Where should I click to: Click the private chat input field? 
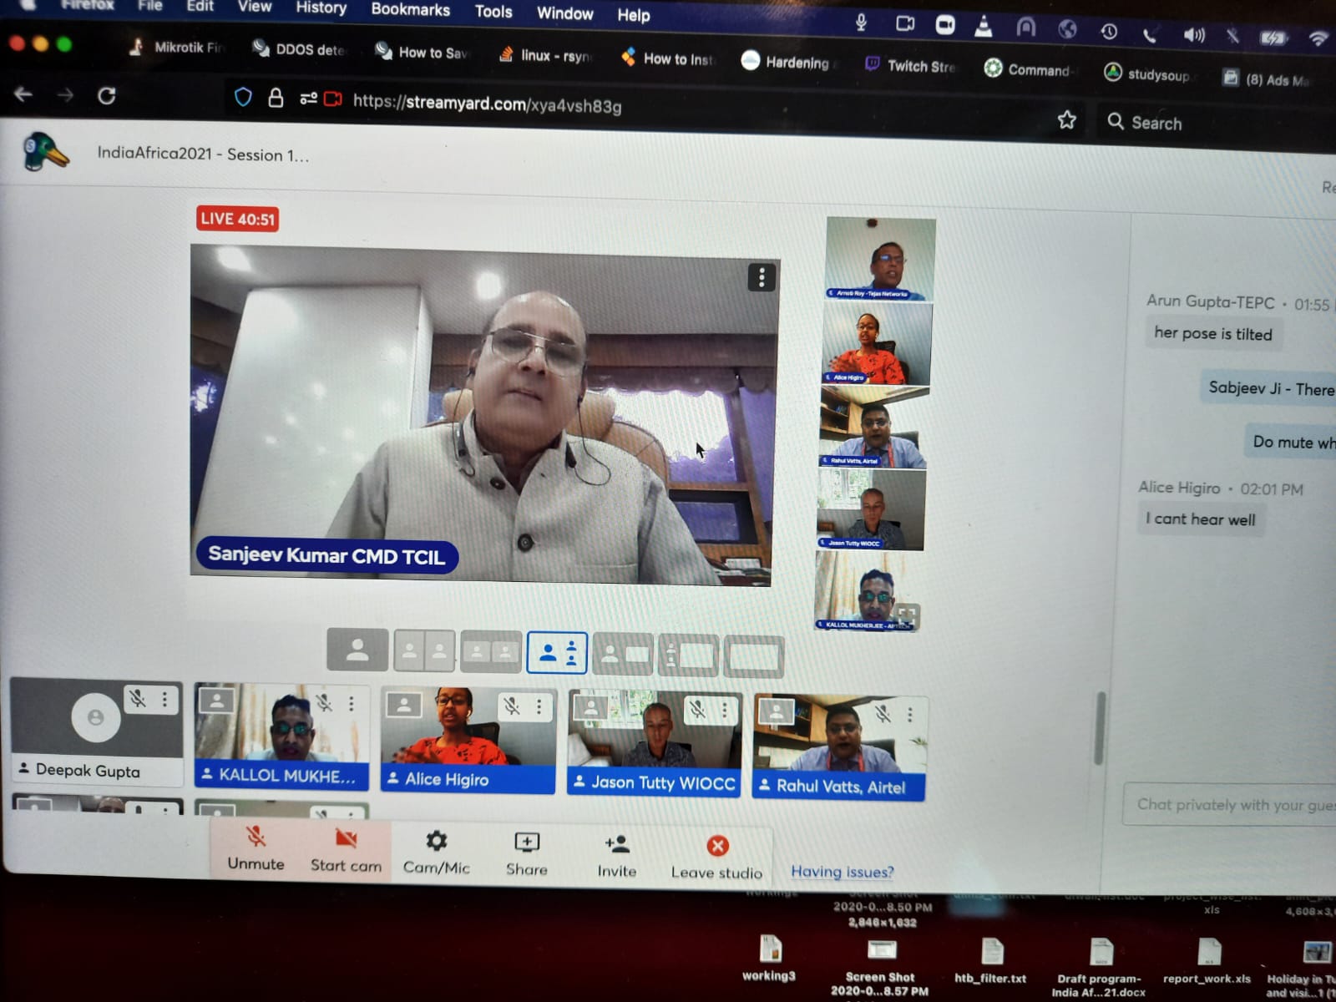(x=1232, y=805)
